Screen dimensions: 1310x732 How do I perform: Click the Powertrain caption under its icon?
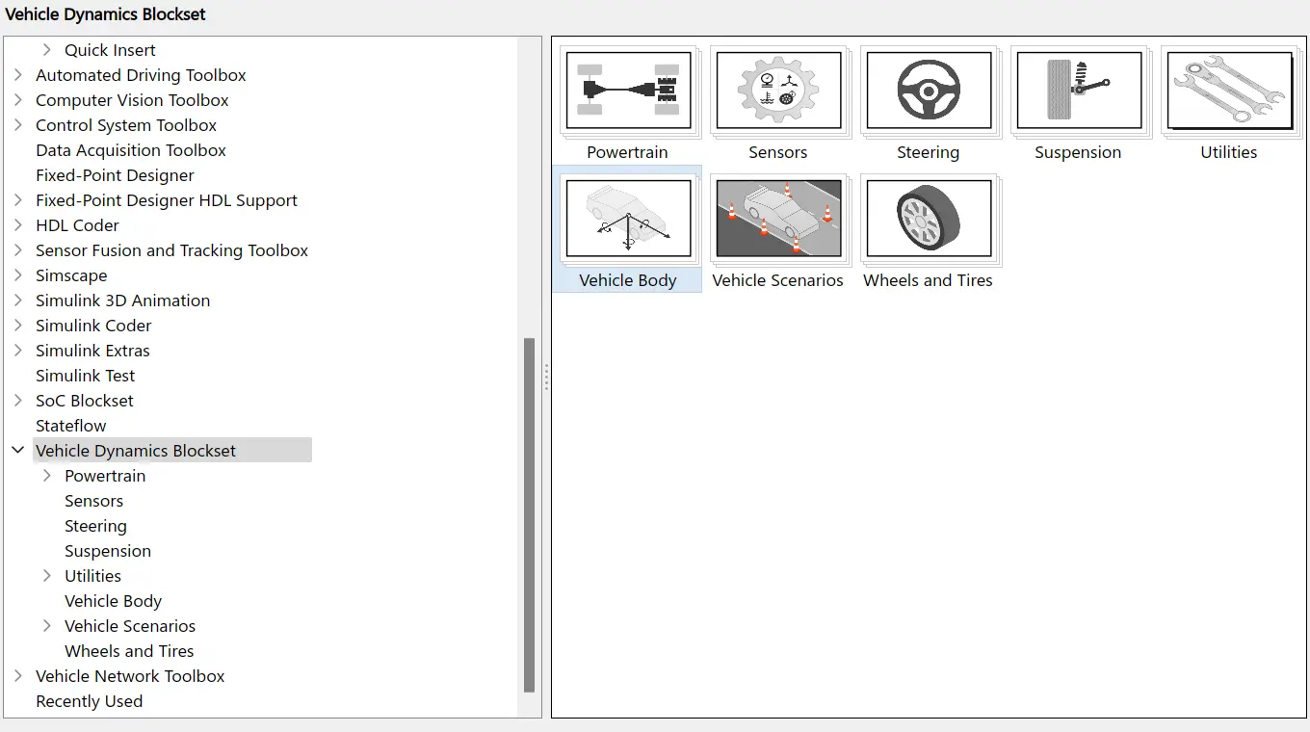(x=627, y=152)
